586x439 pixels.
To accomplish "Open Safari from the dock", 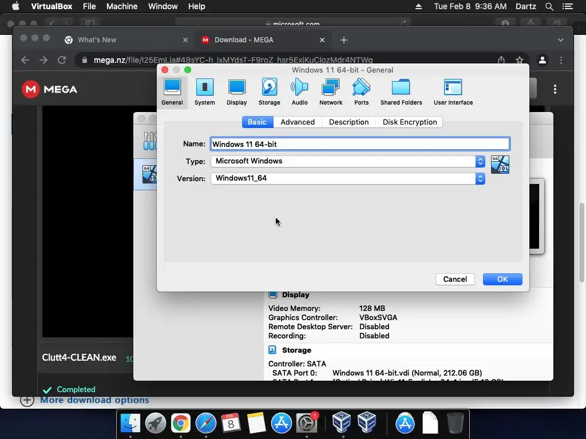I will [x=206, y=424].
